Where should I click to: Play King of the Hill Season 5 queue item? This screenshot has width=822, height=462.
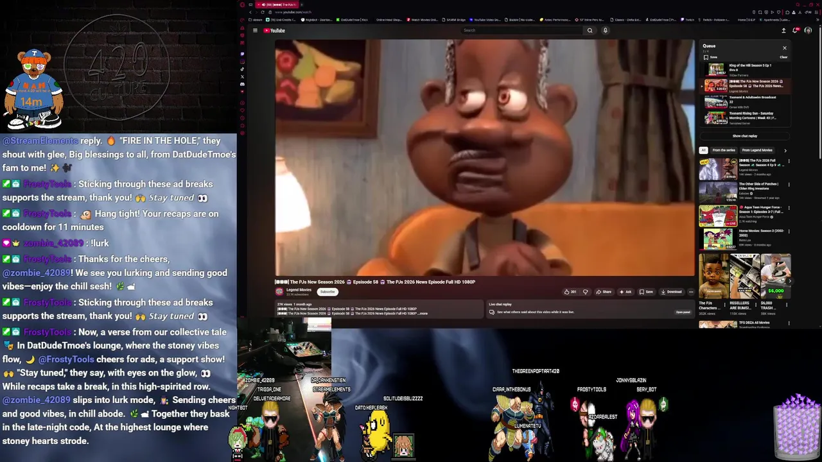745,69
